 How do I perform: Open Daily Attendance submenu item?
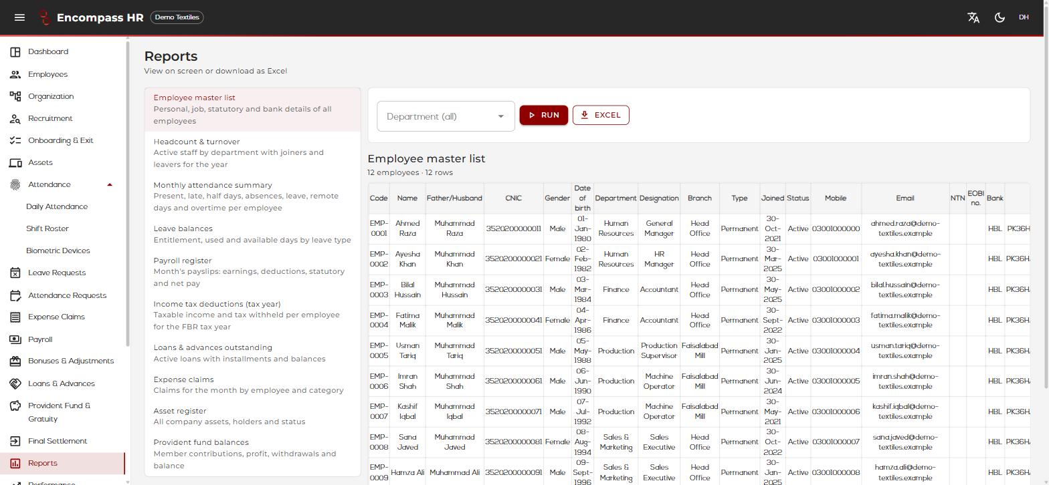[57, 206]
